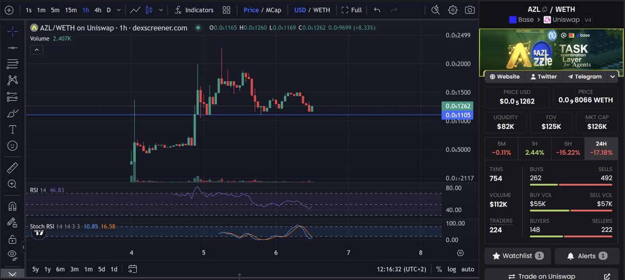
Task: Select the 6H stats tab
Action: point(568,148)
